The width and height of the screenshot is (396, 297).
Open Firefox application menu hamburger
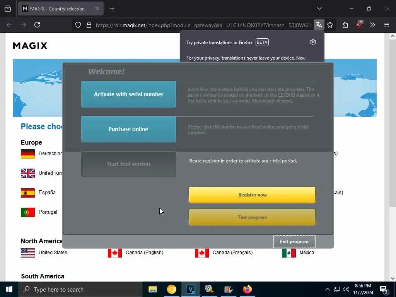pyautogui.click(x=387, y=25)
